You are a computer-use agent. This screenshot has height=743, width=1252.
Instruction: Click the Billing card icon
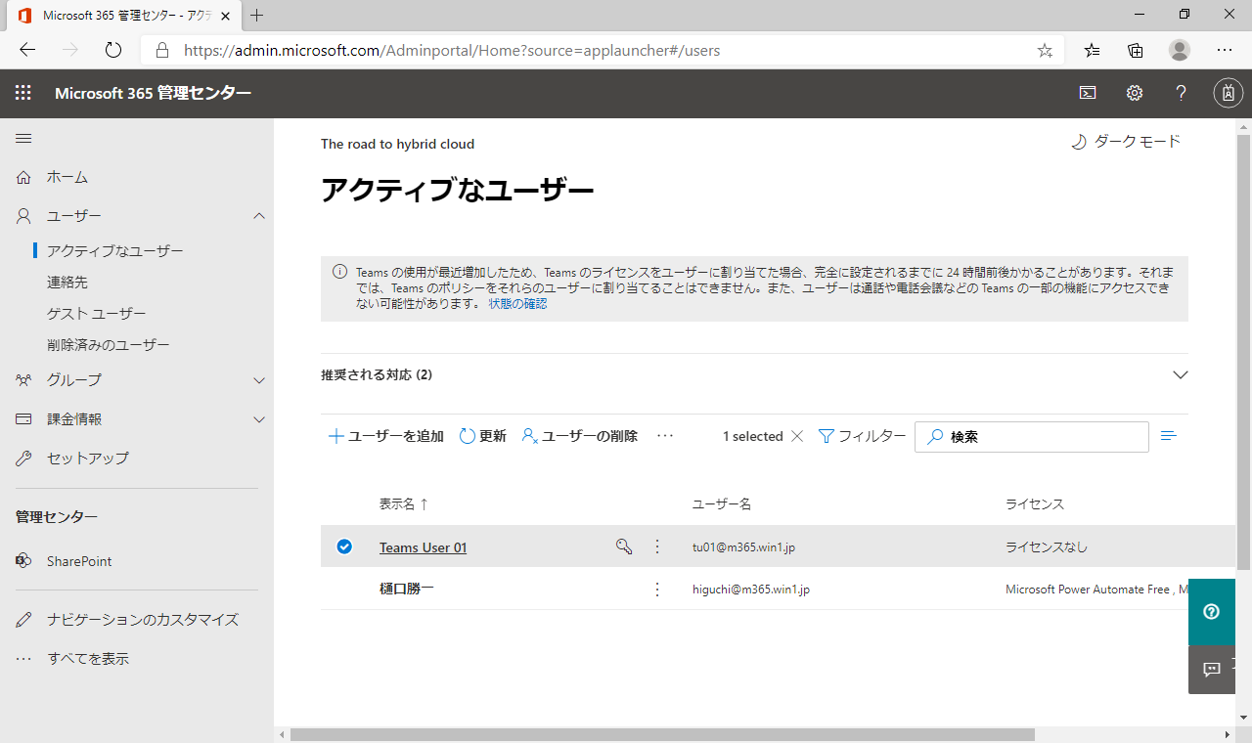pyautogui.click(x=24, y=419)
